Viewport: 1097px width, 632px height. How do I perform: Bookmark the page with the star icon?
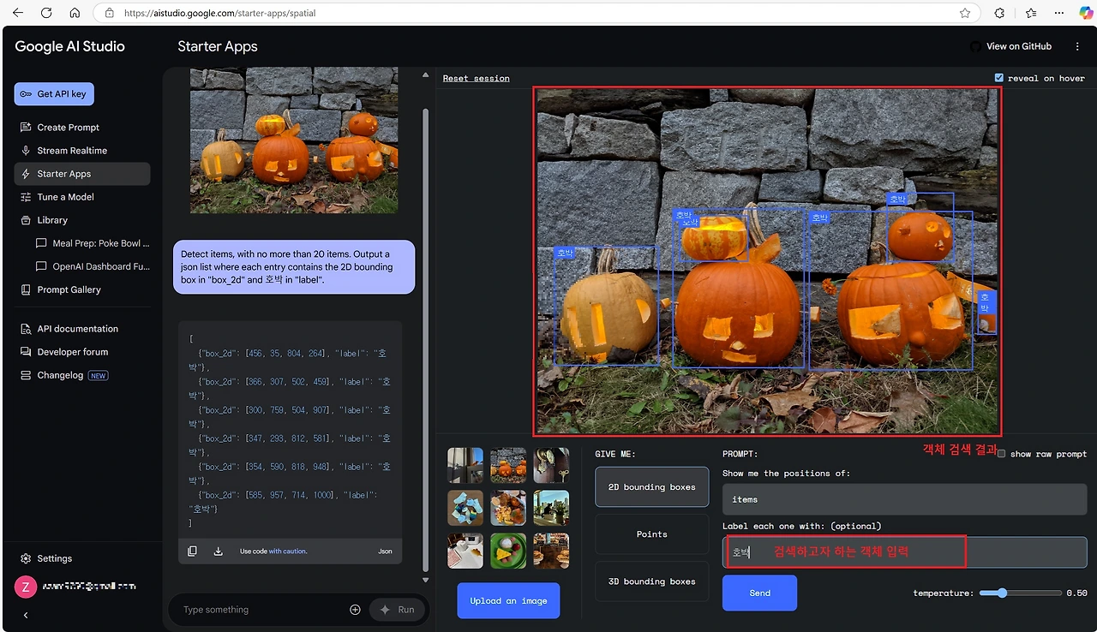pos(965,13)
